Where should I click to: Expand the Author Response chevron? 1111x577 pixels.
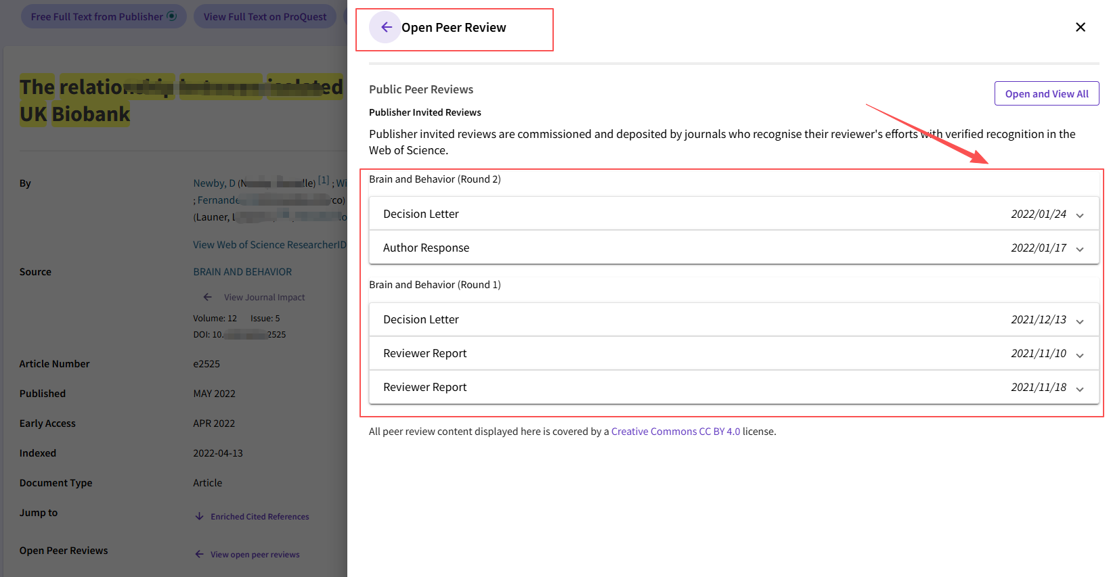pyautogui.click(x=1080, y=249)
